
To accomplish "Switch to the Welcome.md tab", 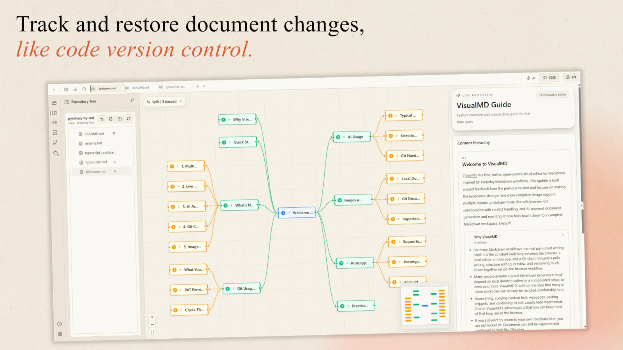I will click(x=107, y=88).
